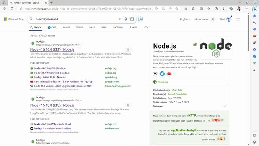Open the read aloud icon in address bar
This screenshot has width=259, height=146.
pos(170,9)
